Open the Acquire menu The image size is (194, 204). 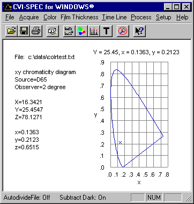coord(29,17)
